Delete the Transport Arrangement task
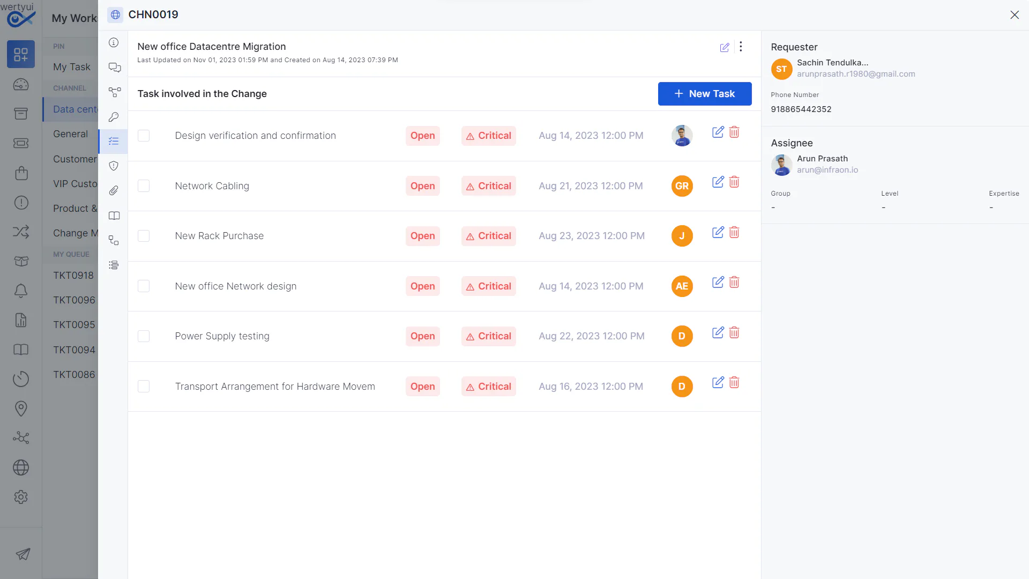 [x=734, y=382]
